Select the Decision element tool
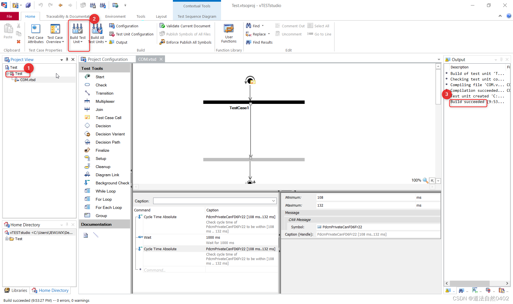The image size is (513, 304). [103, 126]
